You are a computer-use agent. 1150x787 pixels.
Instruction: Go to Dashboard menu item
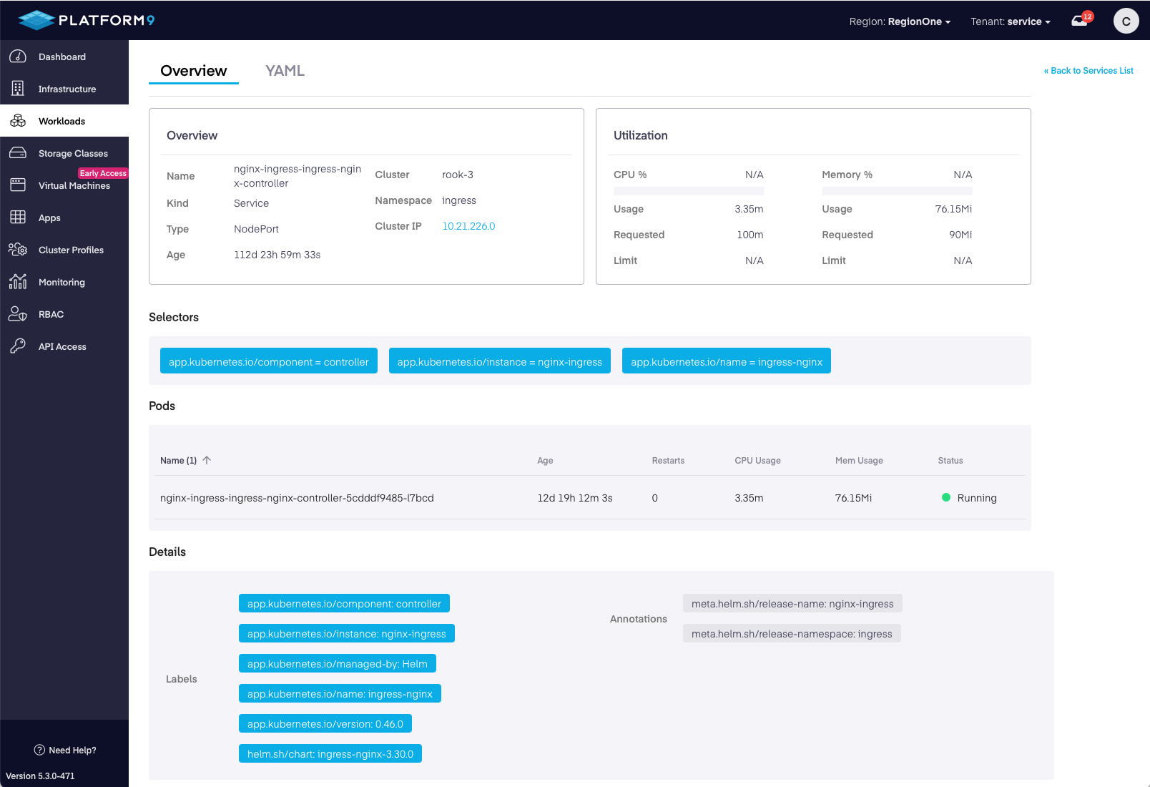(x=64, y=57)
